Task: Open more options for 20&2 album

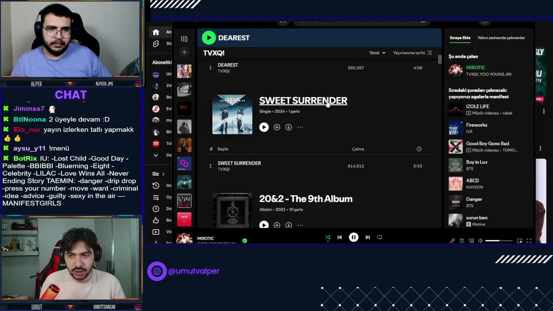Action: (300, 225)
